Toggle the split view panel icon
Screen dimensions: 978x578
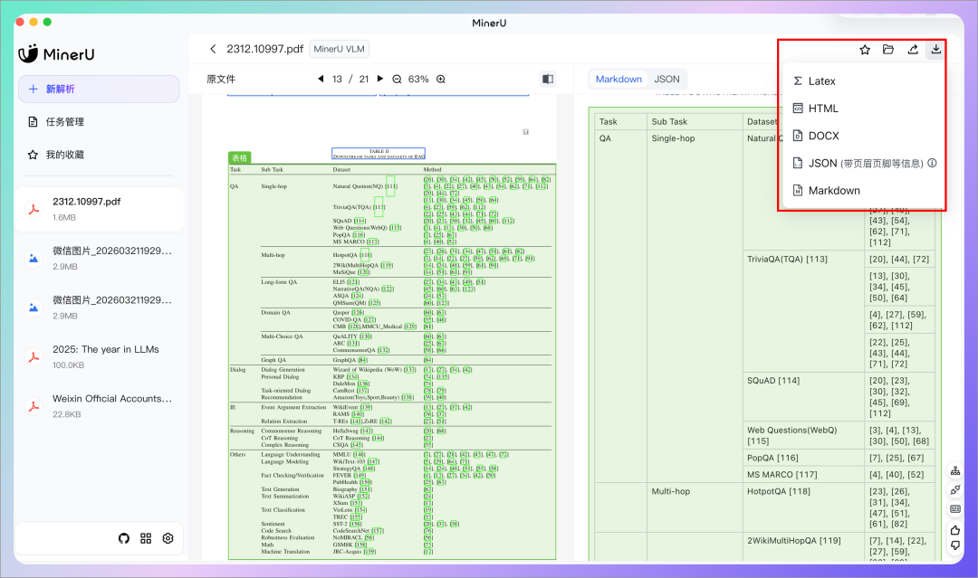[548, 79]
